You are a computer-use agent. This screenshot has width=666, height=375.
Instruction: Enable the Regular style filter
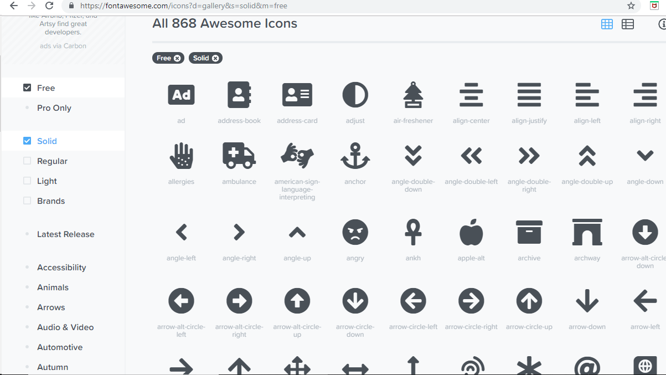[27, 161]
